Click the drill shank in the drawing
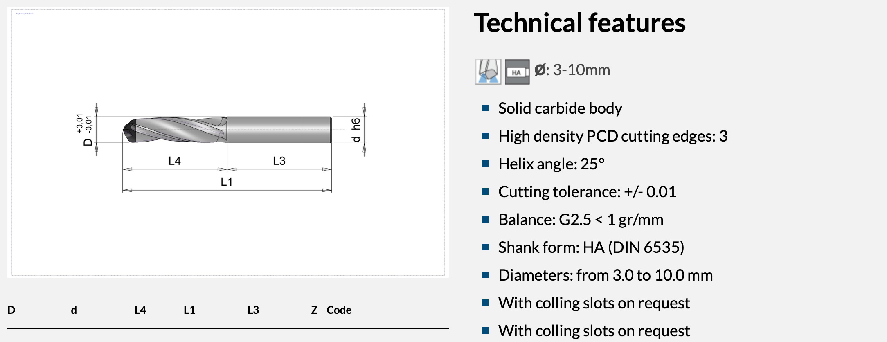The width and height of the screenshot is (887, 342). (x=278, y=130)
